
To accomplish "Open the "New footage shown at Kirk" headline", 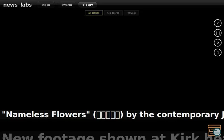I will (x=112, y=136).
